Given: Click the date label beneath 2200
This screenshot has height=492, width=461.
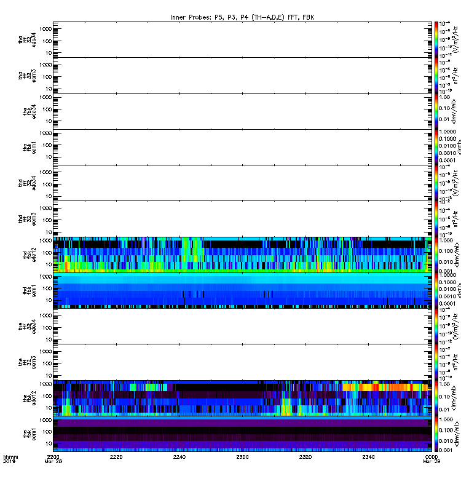Looking at the screenshot, I should 53,461.
